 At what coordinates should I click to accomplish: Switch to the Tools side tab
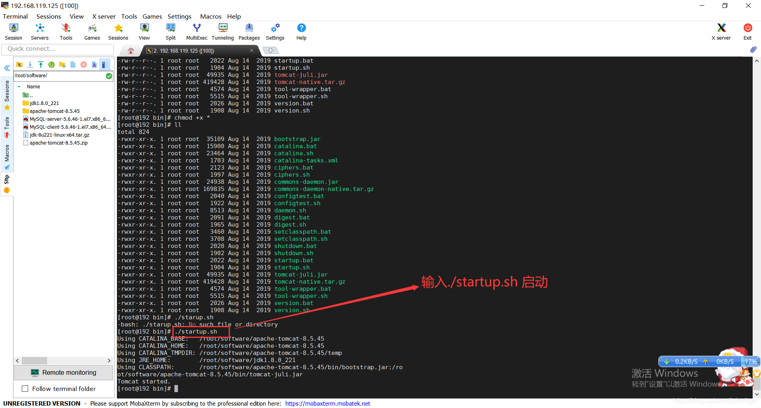[7, 127]
